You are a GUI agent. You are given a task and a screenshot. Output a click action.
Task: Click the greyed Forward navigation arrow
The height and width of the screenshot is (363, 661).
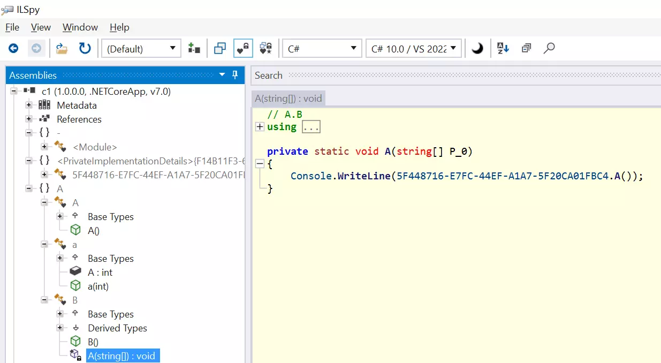click(36, 49)
